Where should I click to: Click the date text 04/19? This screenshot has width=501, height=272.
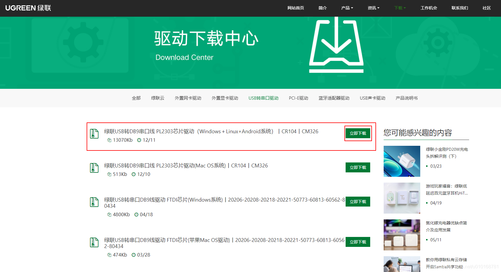pos(436,203)
